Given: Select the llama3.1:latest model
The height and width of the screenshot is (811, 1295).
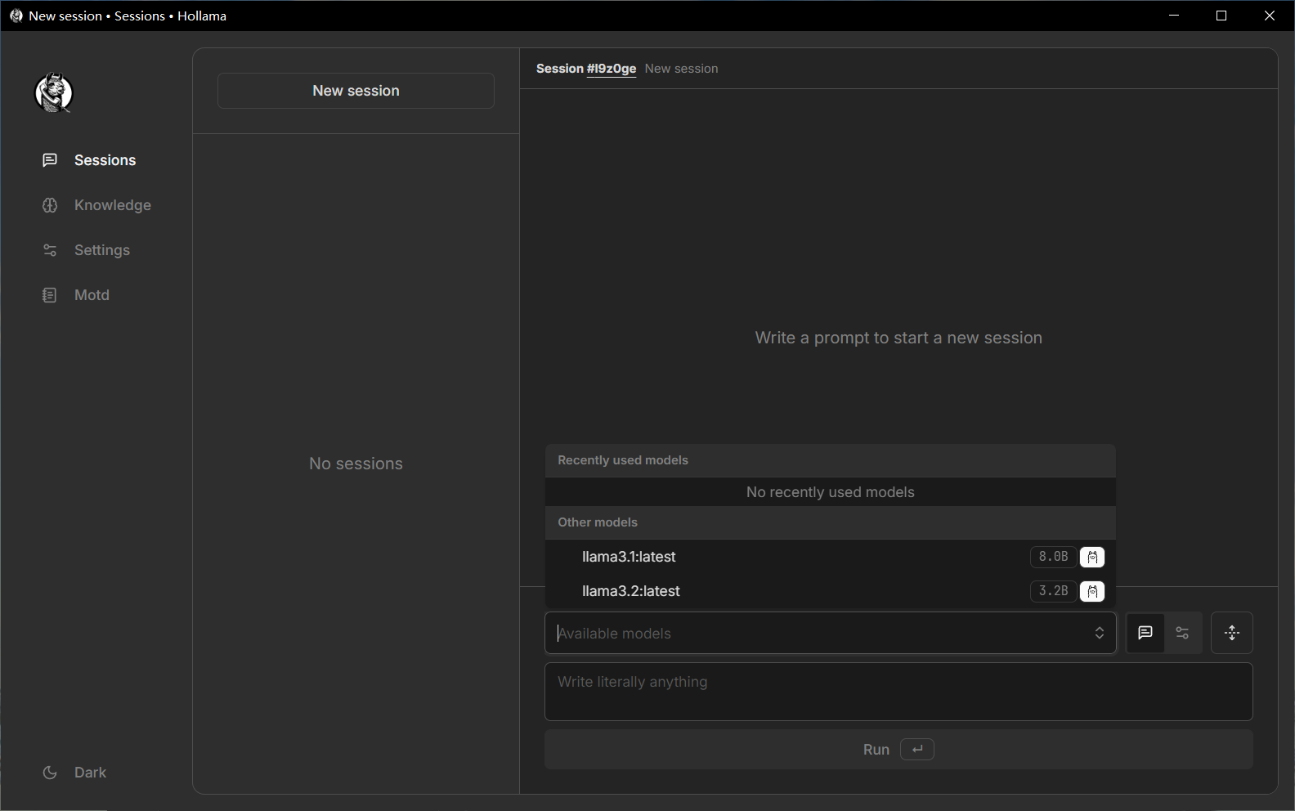Looking at the screenshot, I should click(831, 557).
